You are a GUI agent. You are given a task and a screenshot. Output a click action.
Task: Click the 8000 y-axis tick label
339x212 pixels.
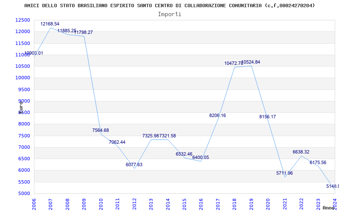[24, 124]
